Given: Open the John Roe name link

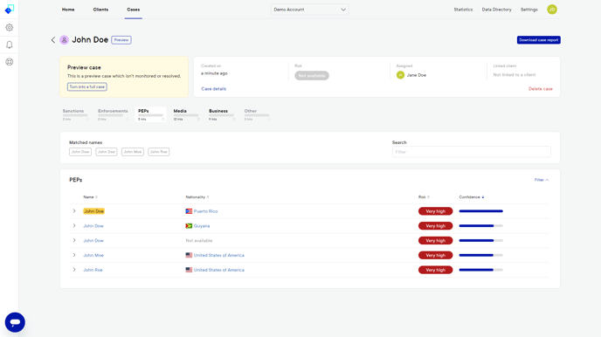Looking at the screenshot, I should pos(93,270).
